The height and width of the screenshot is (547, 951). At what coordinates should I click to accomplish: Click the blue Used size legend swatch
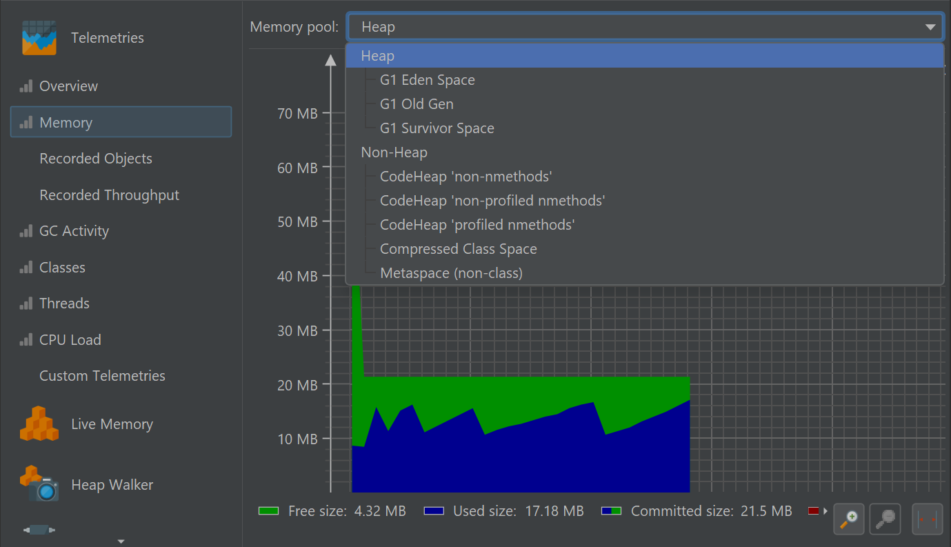(x=434, y=511)
